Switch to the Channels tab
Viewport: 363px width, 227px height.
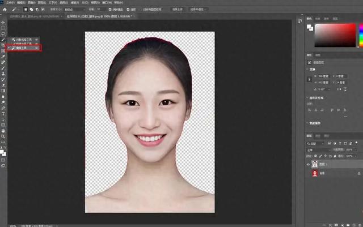pos(318,136)
